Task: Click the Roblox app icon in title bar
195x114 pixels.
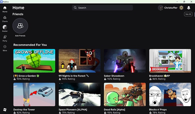Action: coord(1,2)
